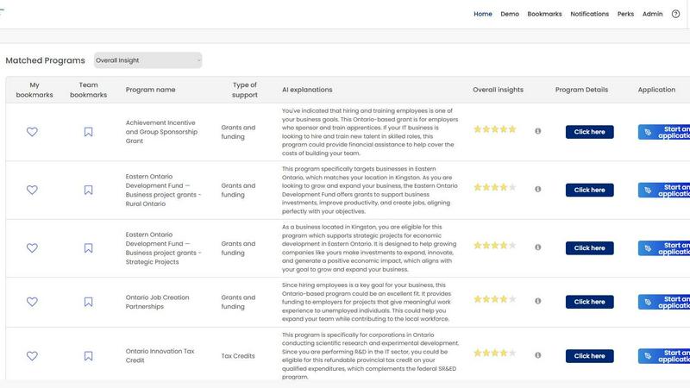Add Ontario Innovation Tax Credit to team bookmarks
Viewport: 690px width, 388px height.
(x=88, y=355)
